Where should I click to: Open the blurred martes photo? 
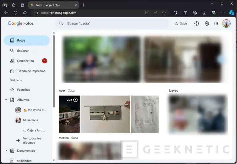click(x=90, y=150)
